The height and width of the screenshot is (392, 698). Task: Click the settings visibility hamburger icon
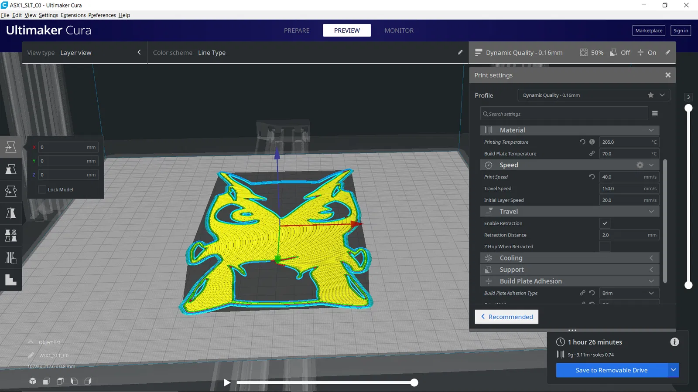click(655, 113)
